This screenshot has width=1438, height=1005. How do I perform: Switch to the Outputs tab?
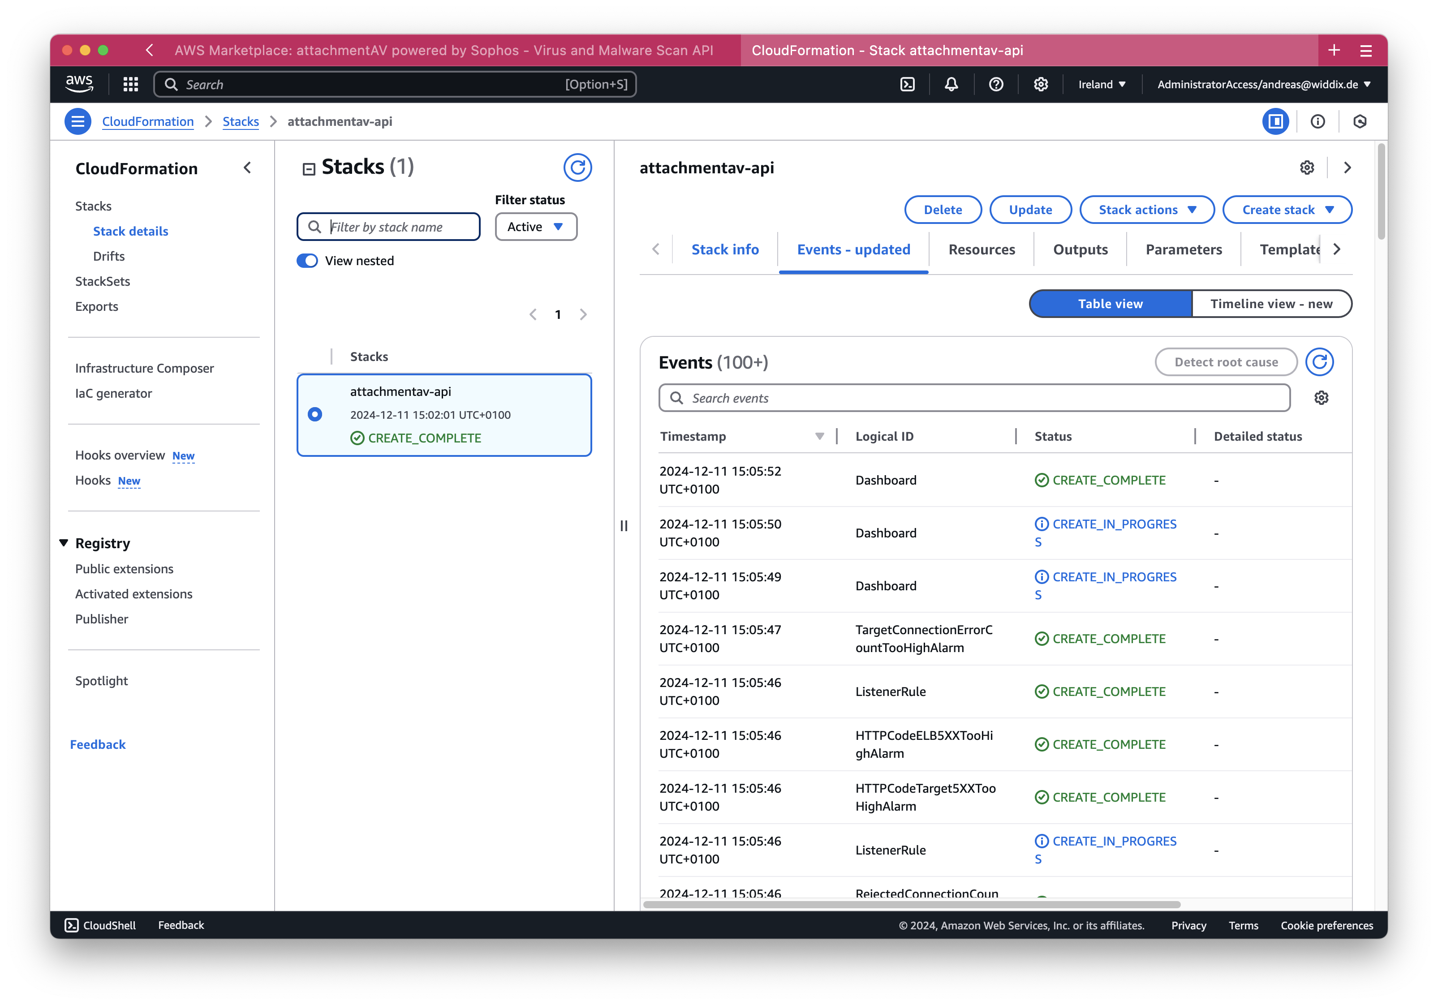coord(1080,249)
